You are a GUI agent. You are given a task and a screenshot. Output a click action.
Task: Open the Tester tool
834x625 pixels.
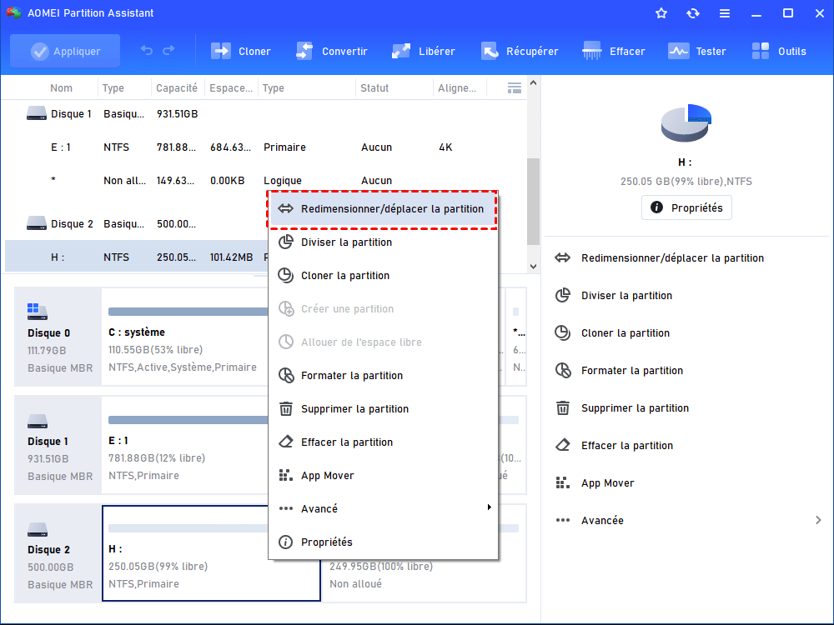point(696,51)
